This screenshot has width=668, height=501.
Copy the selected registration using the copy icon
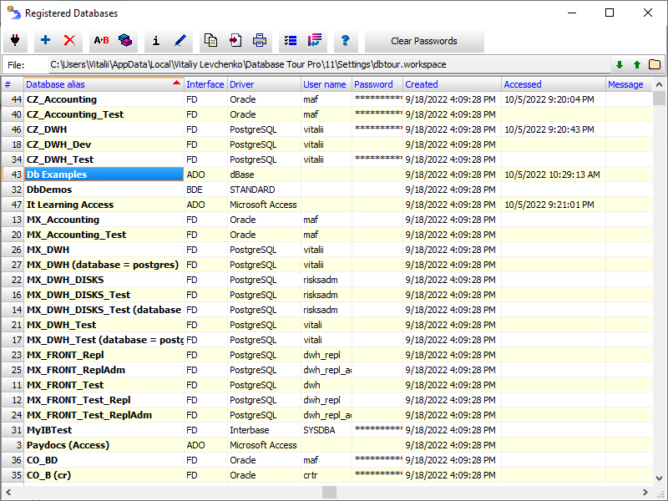point(210,40)
